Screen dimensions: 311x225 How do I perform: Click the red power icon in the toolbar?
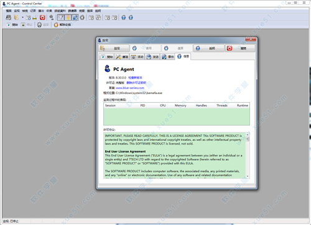coord(42,17)
